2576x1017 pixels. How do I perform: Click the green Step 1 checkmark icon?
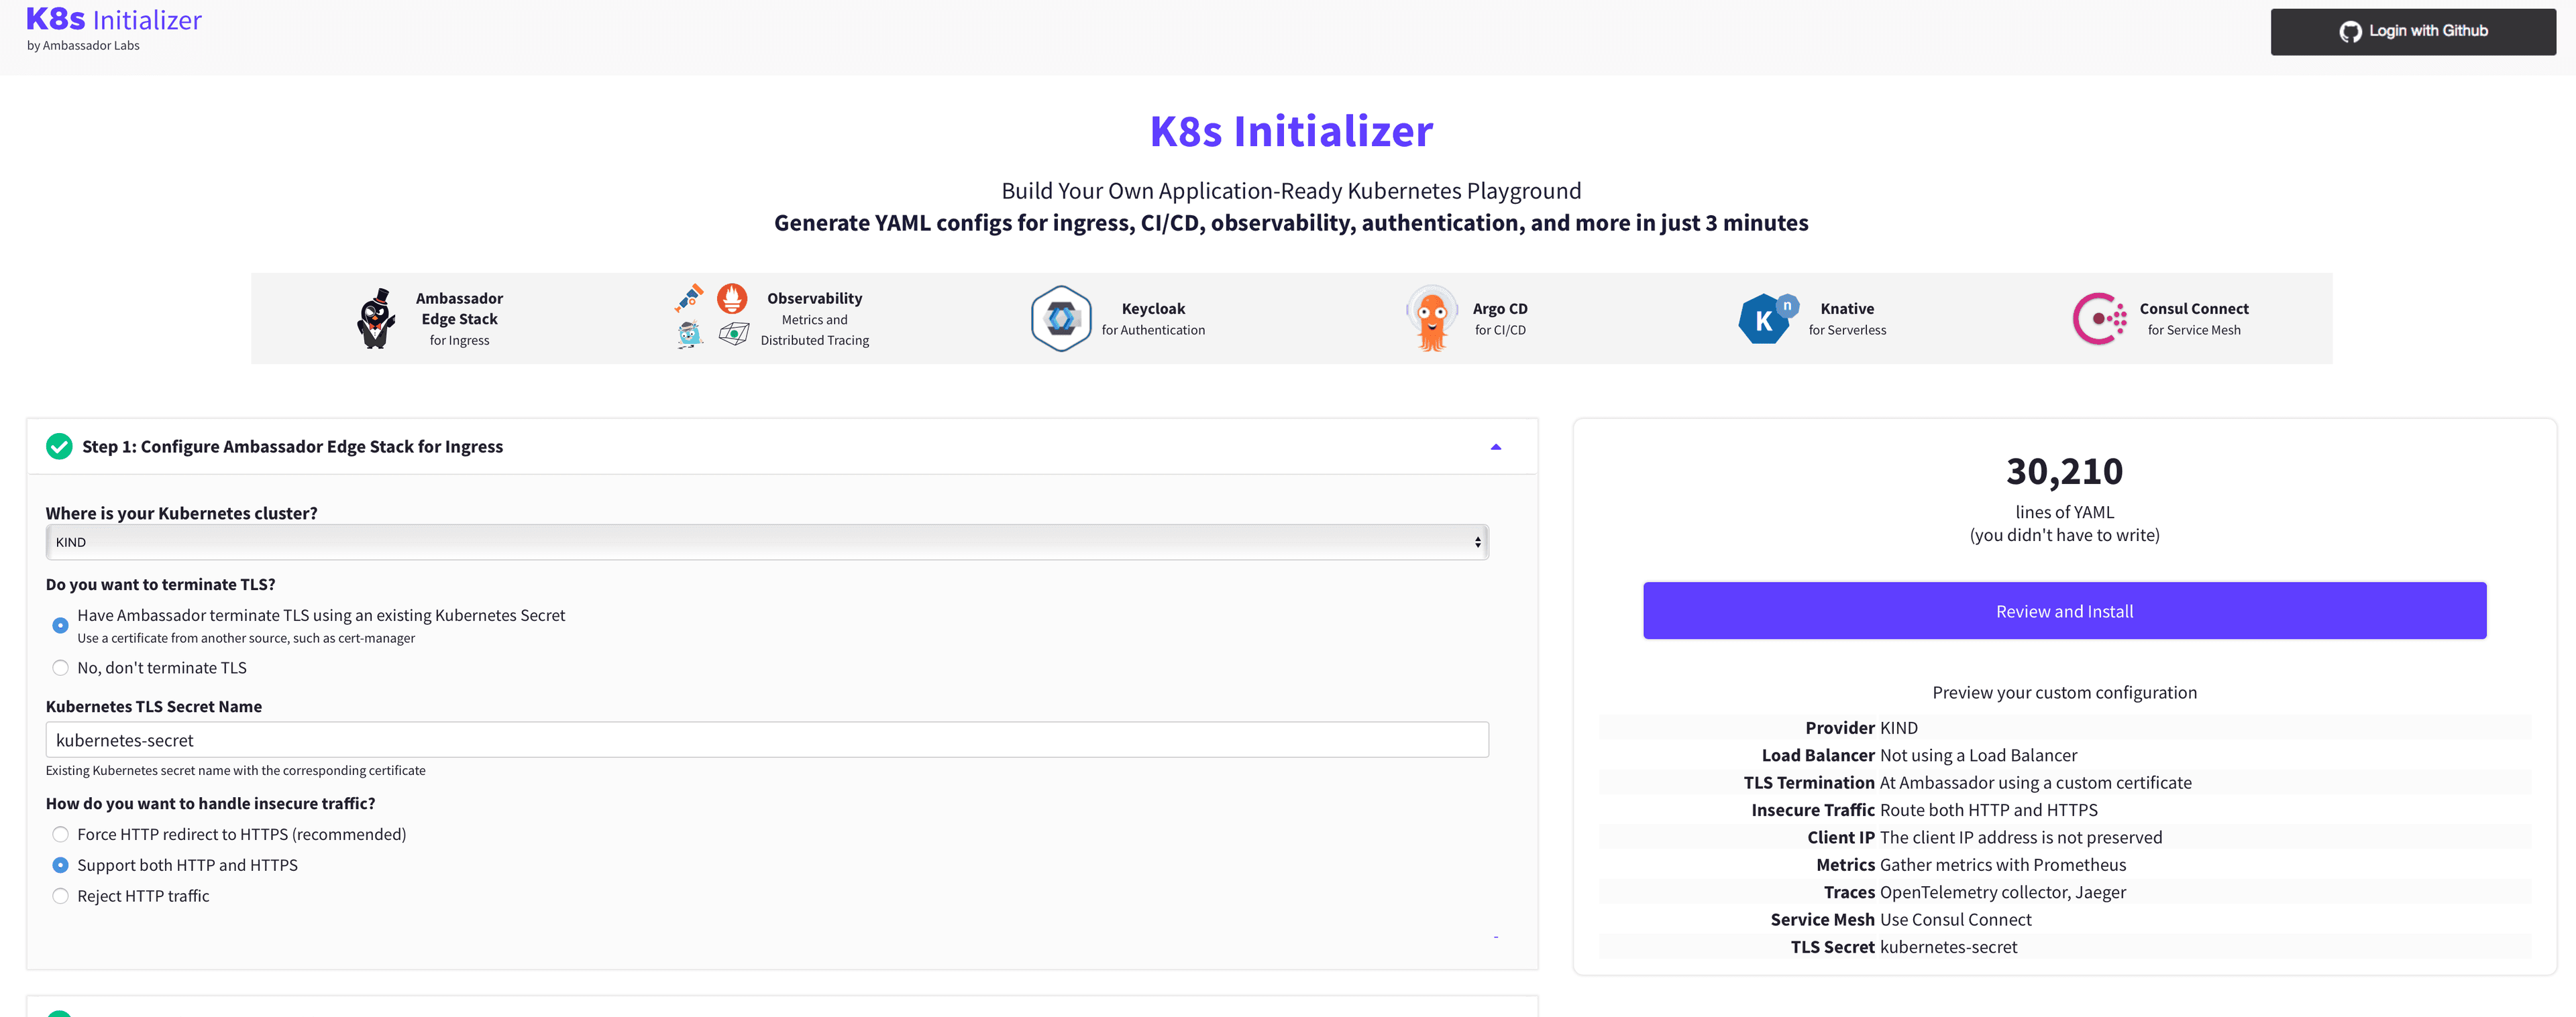tap(59, 446)
